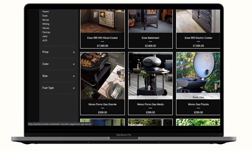Screen dimensions: 252x151
Task: Open the Esse 990 Electric Cooker image
Action: click(x=198, y=21)
